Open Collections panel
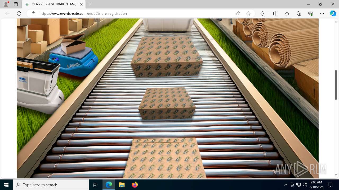This screenshot has width=339, height=190. coord(299,13)
